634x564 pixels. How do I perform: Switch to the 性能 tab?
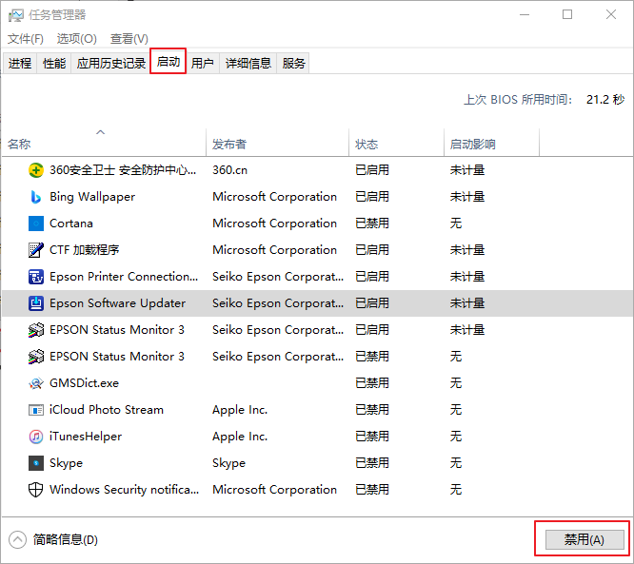(54, 64)
